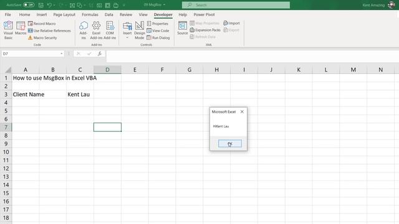Open the Macros list
This screenshot has height=224, width=399.
[x=21, y=29]
